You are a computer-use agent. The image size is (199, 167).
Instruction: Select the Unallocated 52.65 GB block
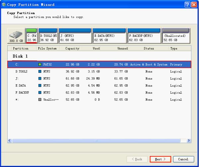(176, 36)
